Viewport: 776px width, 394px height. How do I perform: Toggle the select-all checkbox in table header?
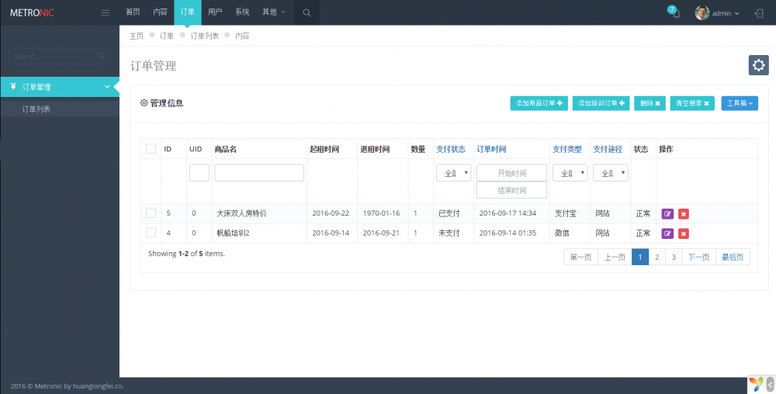[151, 149]
